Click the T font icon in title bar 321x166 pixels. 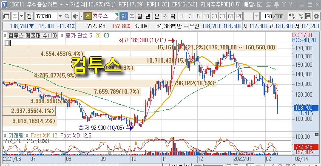tap(284, 4)
